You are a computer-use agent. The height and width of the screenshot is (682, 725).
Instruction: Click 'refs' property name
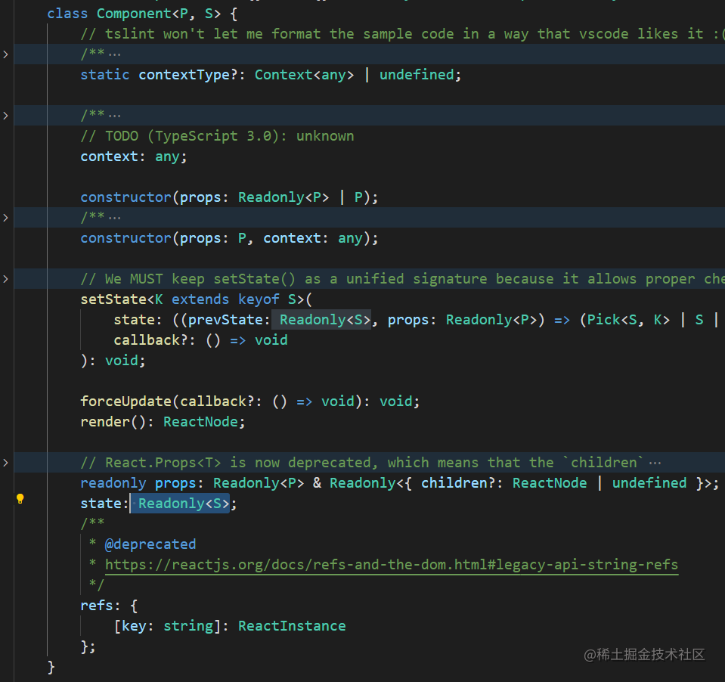97,605
